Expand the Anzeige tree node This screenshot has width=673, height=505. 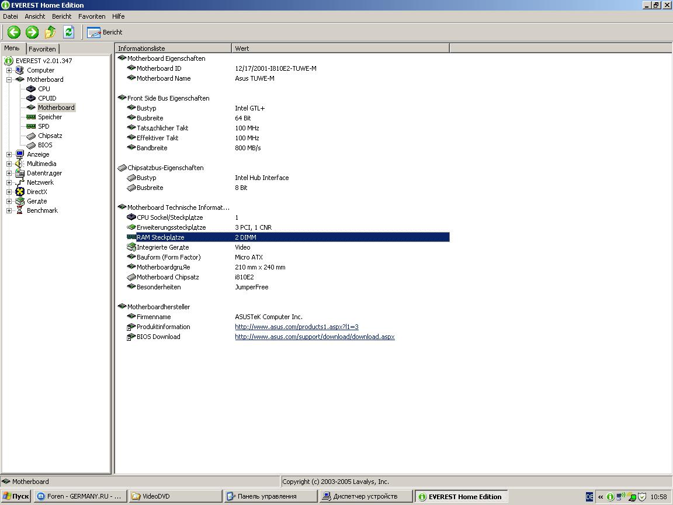[9, 154]
